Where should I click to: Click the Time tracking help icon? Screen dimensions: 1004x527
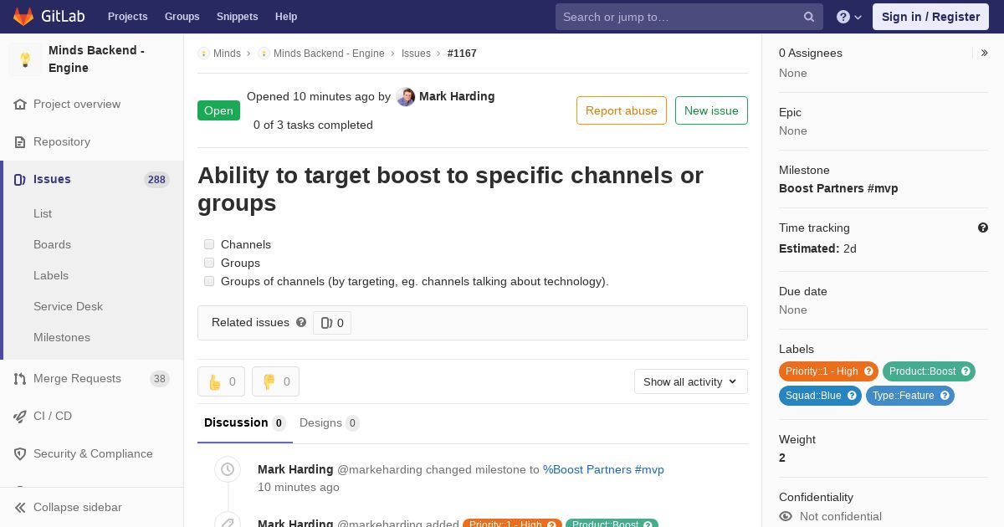coord(983,228)
